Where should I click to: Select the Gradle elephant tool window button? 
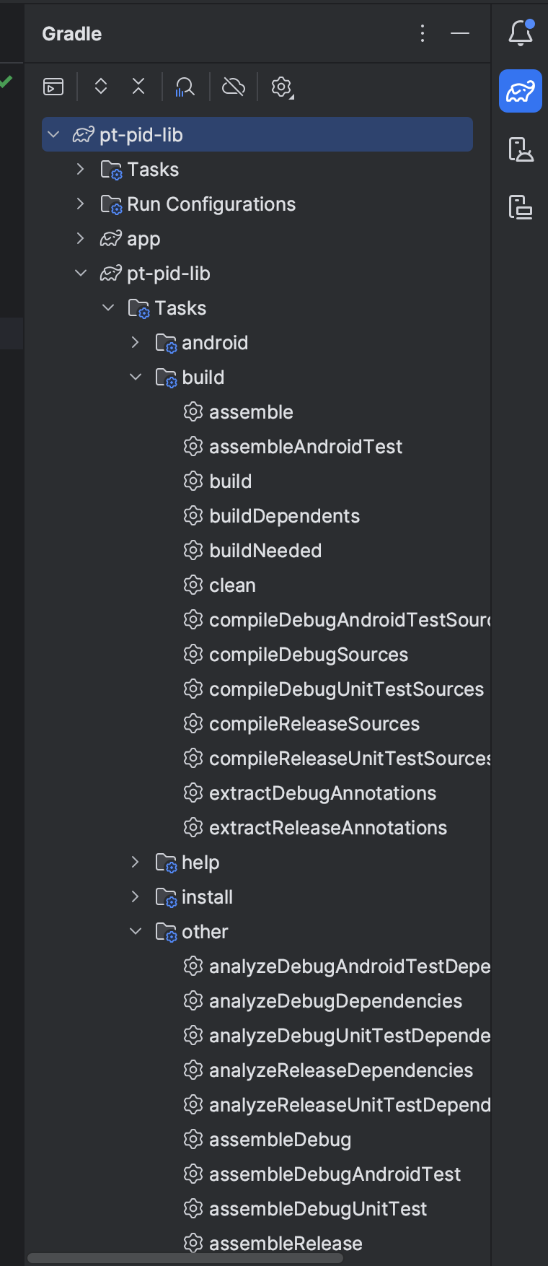tap(521, 91)
